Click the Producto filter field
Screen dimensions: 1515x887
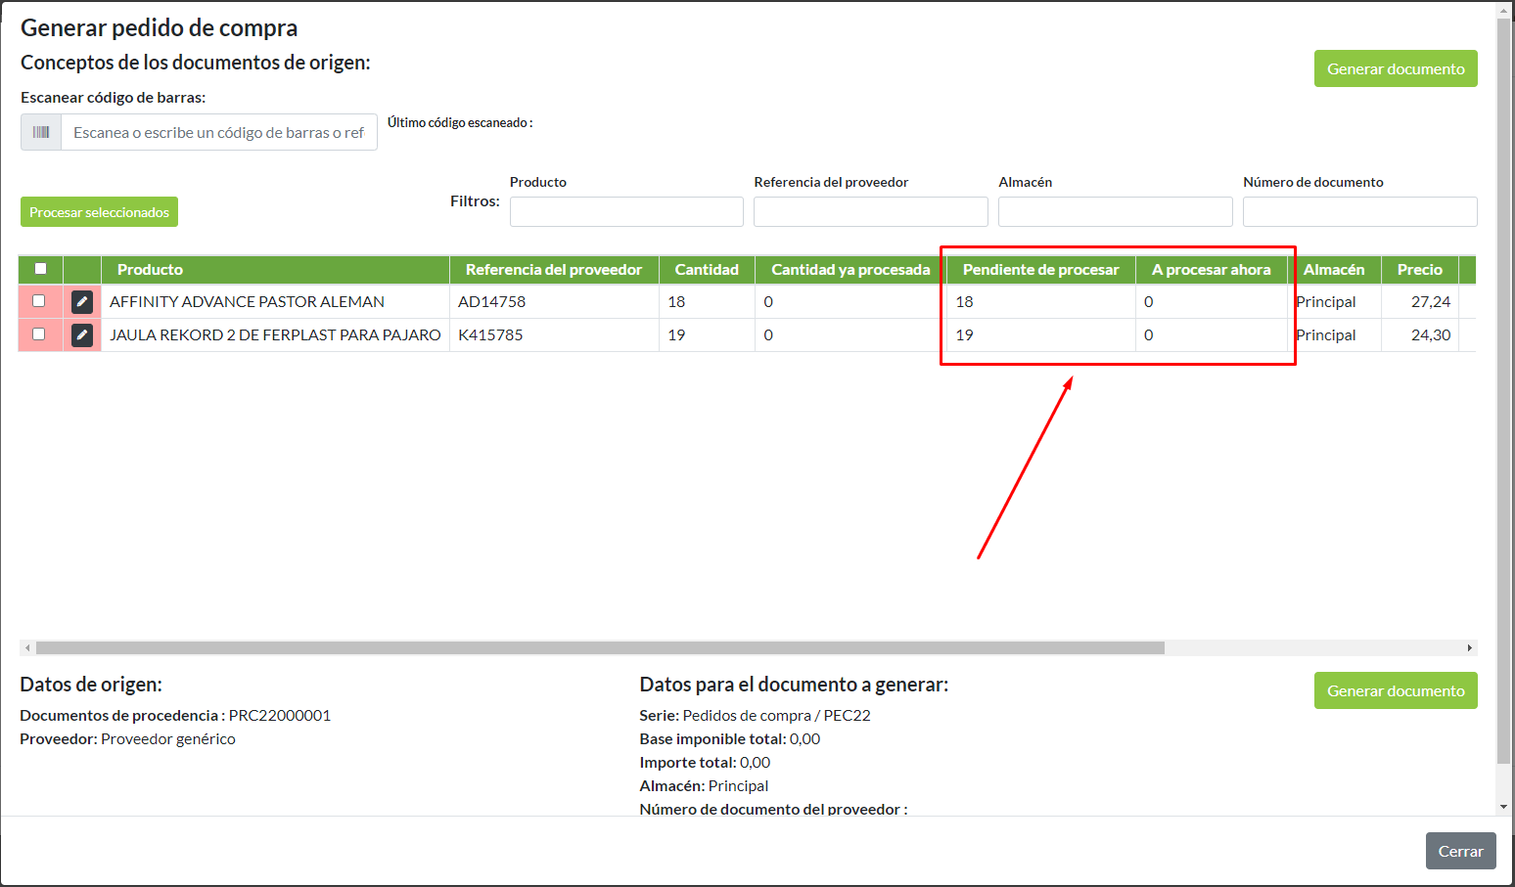click(x=626, y=212)
